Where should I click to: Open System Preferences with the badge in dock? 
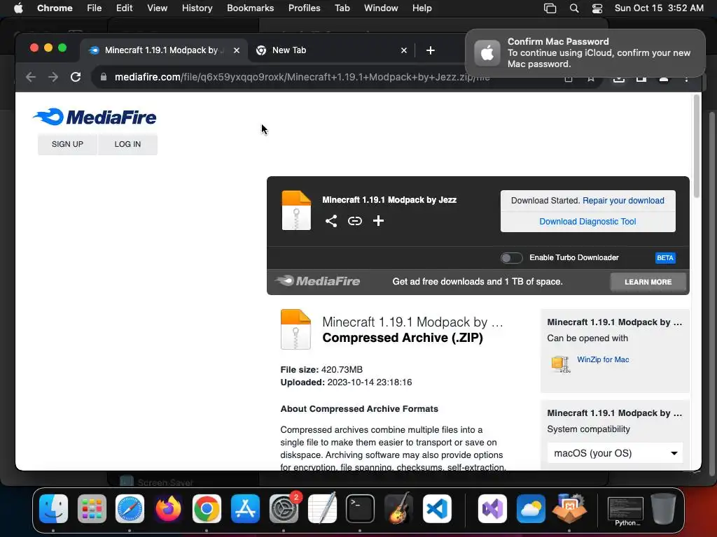(x=284, y=509)
